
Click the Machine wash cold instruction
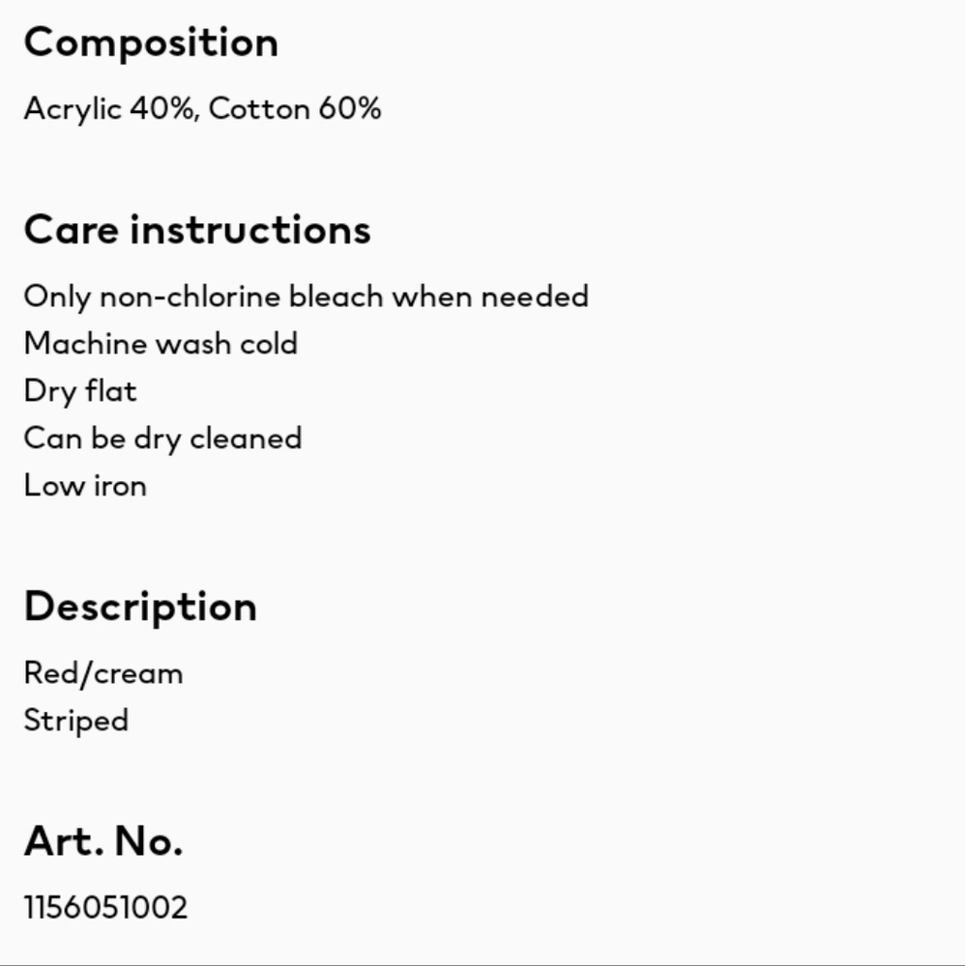[161, 343]
